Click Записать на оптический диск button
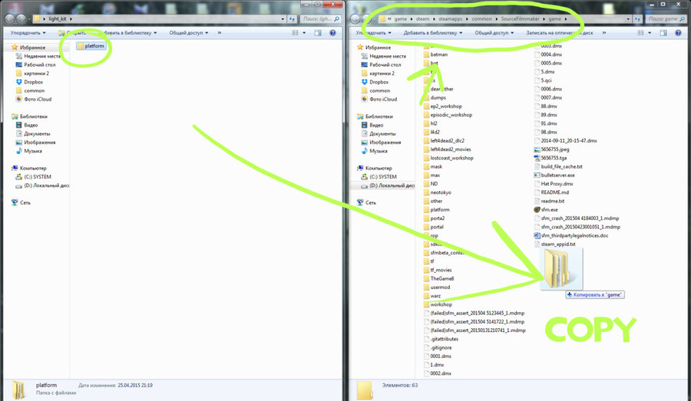 560,33
